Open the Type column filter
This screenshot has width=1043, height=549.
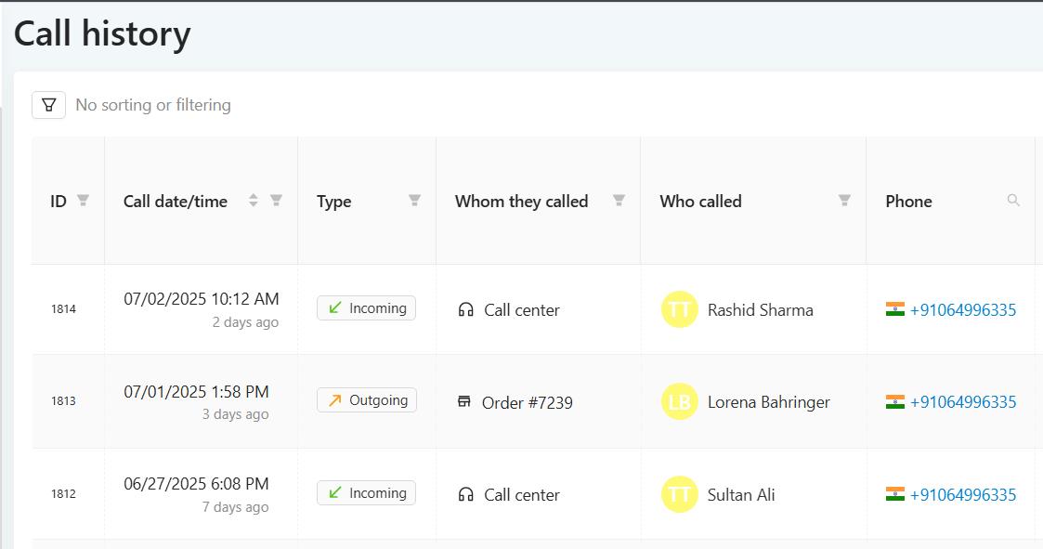414,201
